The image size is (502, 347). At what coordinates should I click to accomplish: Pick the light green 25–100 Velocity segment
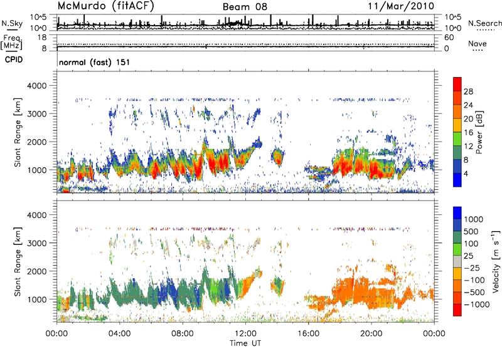pyautogui.click(x=457, y=249)
